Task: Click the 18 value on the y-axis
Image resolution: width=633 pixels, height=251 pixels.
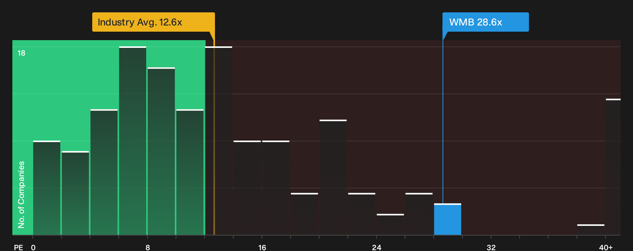Action: [22, 53]
